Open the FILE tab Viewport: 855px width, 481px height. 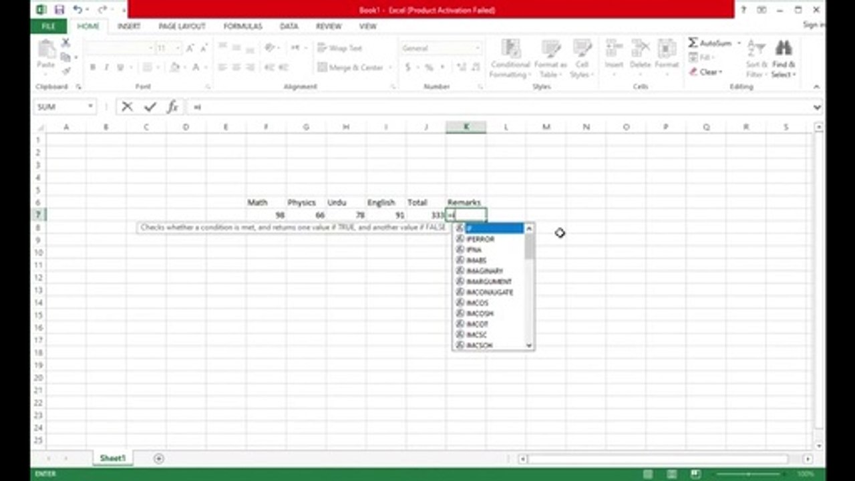pos(49,26)
